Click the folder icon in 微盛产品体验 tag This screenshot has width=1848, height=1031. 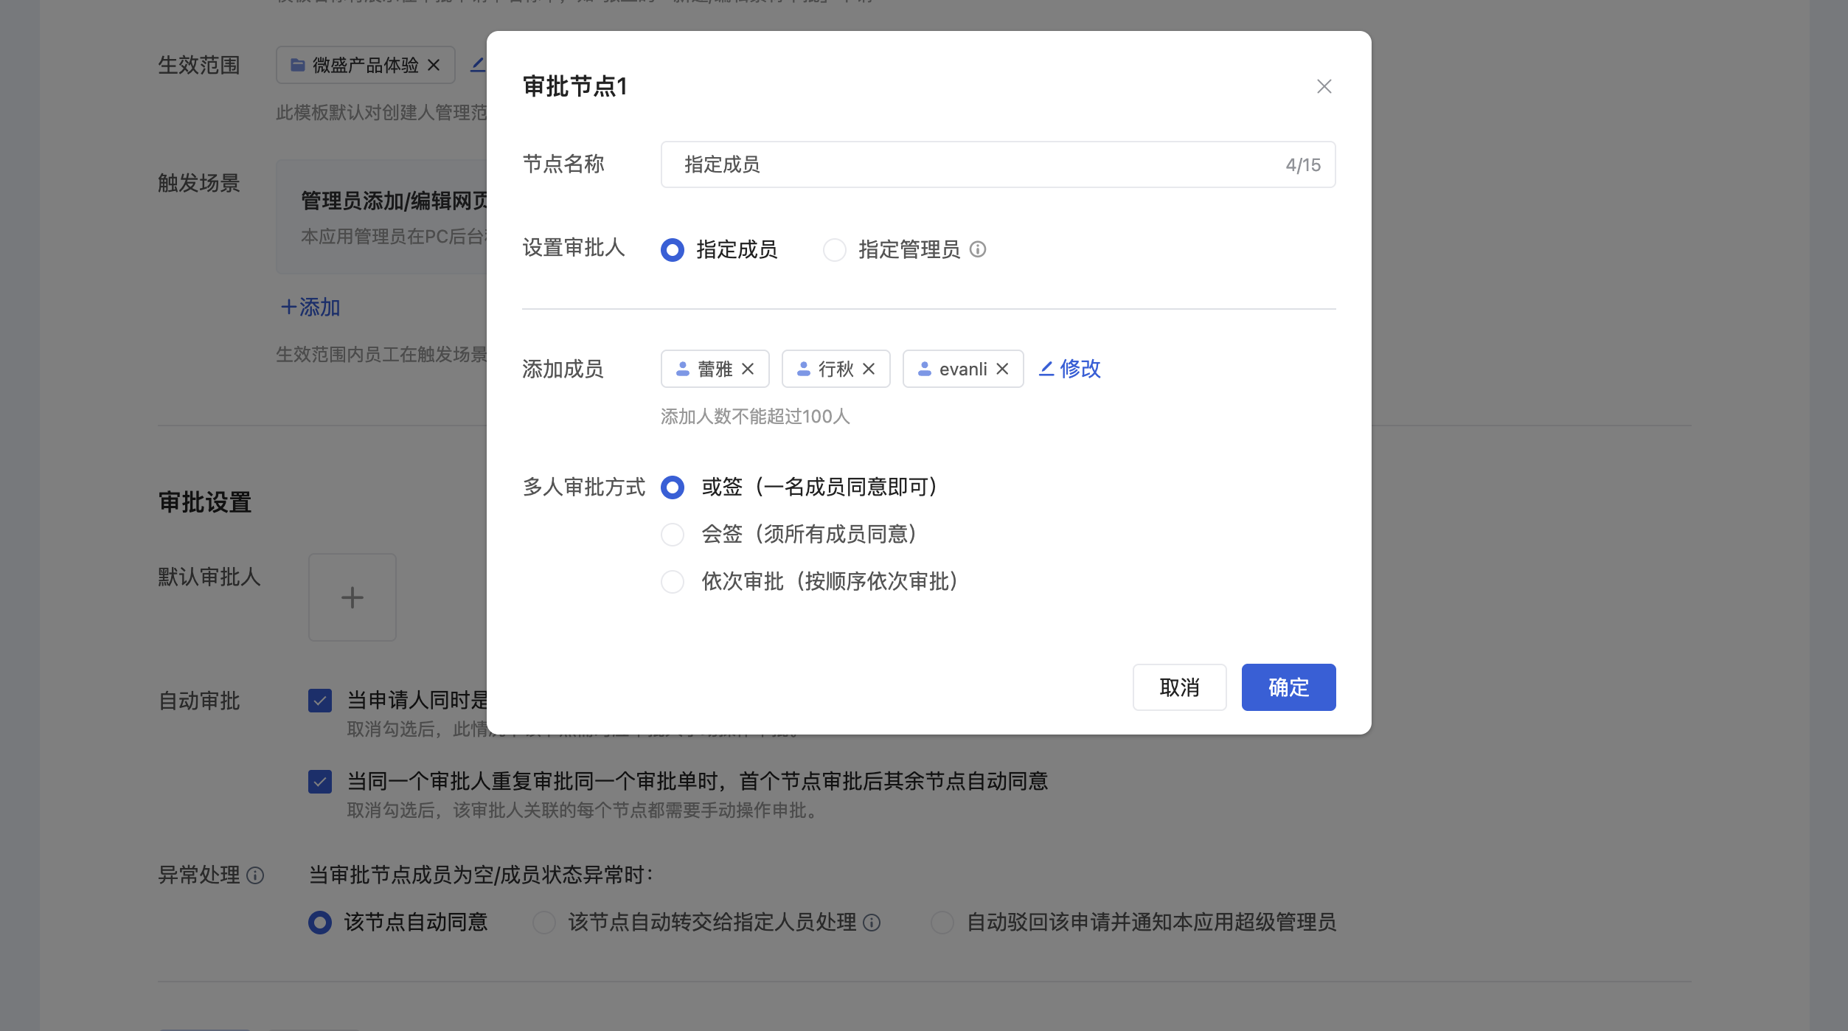point(298,65)
